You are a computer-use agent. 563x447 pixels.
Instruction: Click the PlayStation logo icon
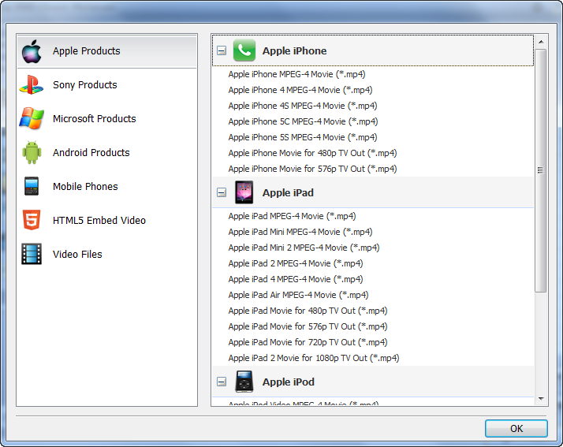coord(32,84)
